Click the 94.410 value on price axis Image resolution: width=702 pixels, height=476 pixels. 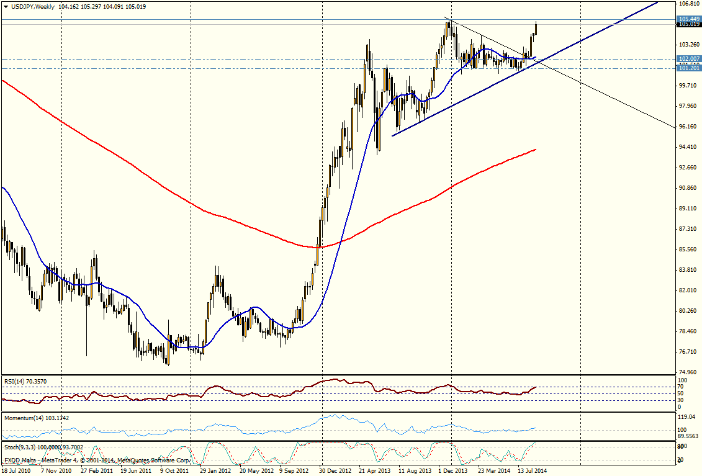[689, 147]
